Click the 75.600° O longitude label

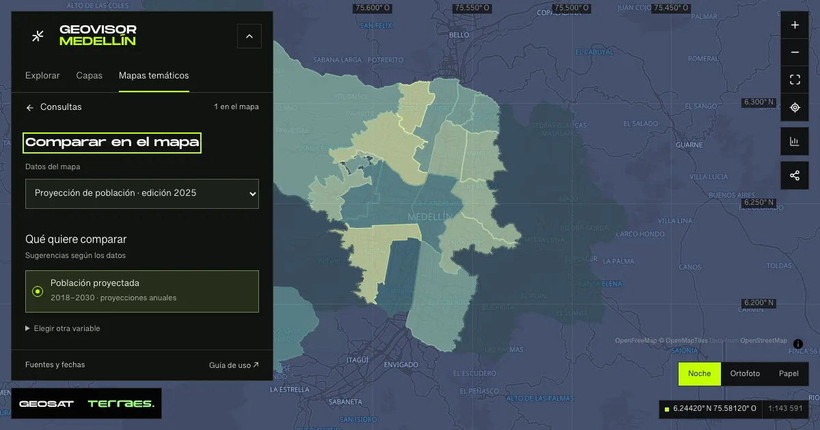click(372, 8)
